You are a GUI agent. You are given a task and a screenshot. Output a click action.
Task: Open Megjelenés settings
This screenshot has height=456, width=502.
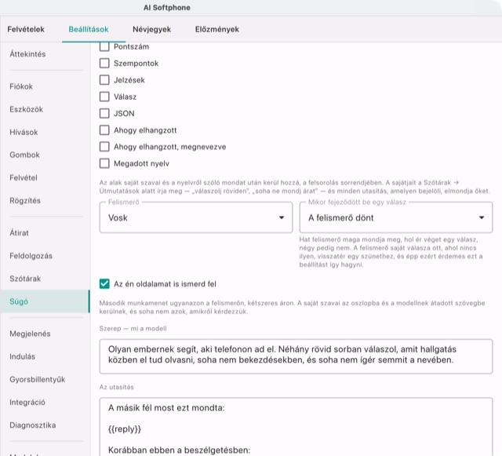[x=45, y=334]
